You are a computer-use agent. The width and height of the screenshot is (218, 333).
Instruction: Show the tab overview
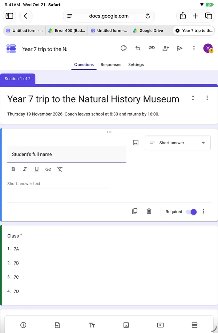coord(209,16)
